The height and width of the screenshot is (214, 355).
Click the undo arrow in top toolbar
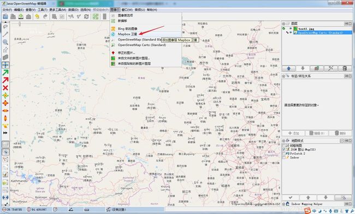click(37, 16)
